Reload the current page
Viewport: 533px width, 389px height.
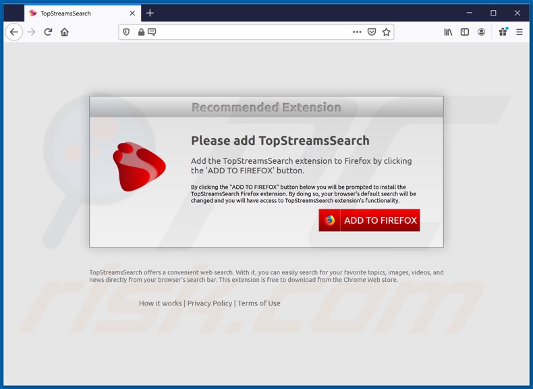pyautogui.click(x=48, y=32)
